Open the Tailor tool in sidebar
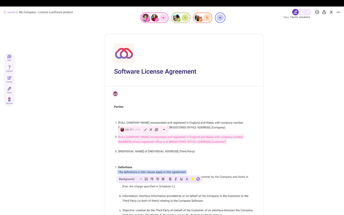 9,90
